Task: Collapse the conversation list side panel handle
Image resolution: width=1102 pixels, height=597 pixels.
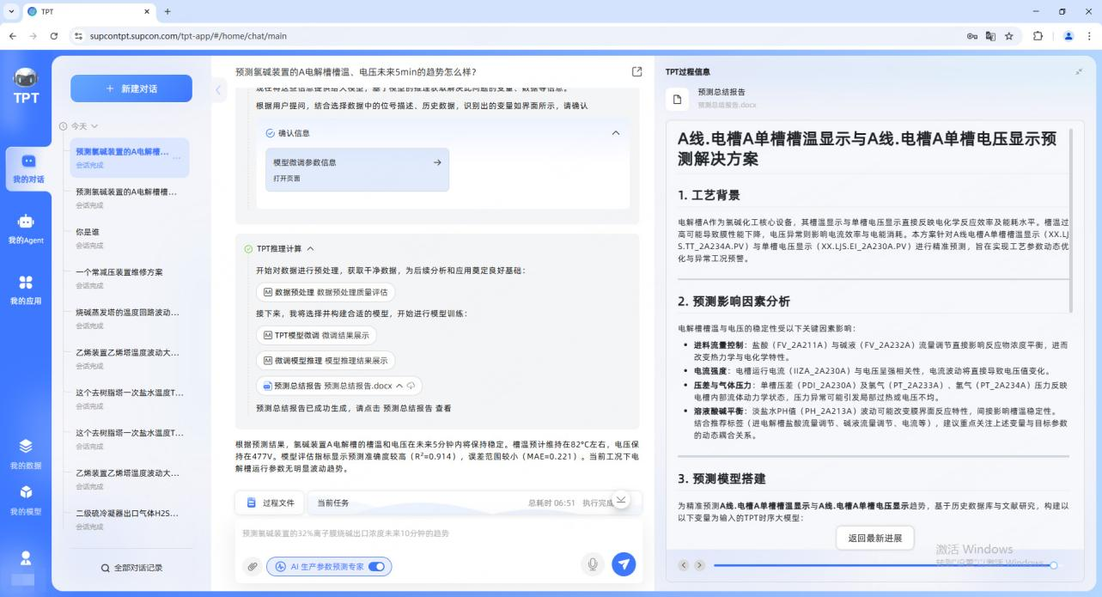Action: click(x=217, y=89)
